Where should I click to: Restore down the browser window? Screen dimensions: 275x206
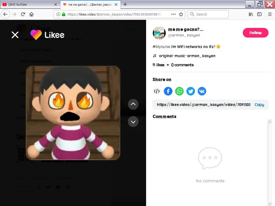coord(260,4)
